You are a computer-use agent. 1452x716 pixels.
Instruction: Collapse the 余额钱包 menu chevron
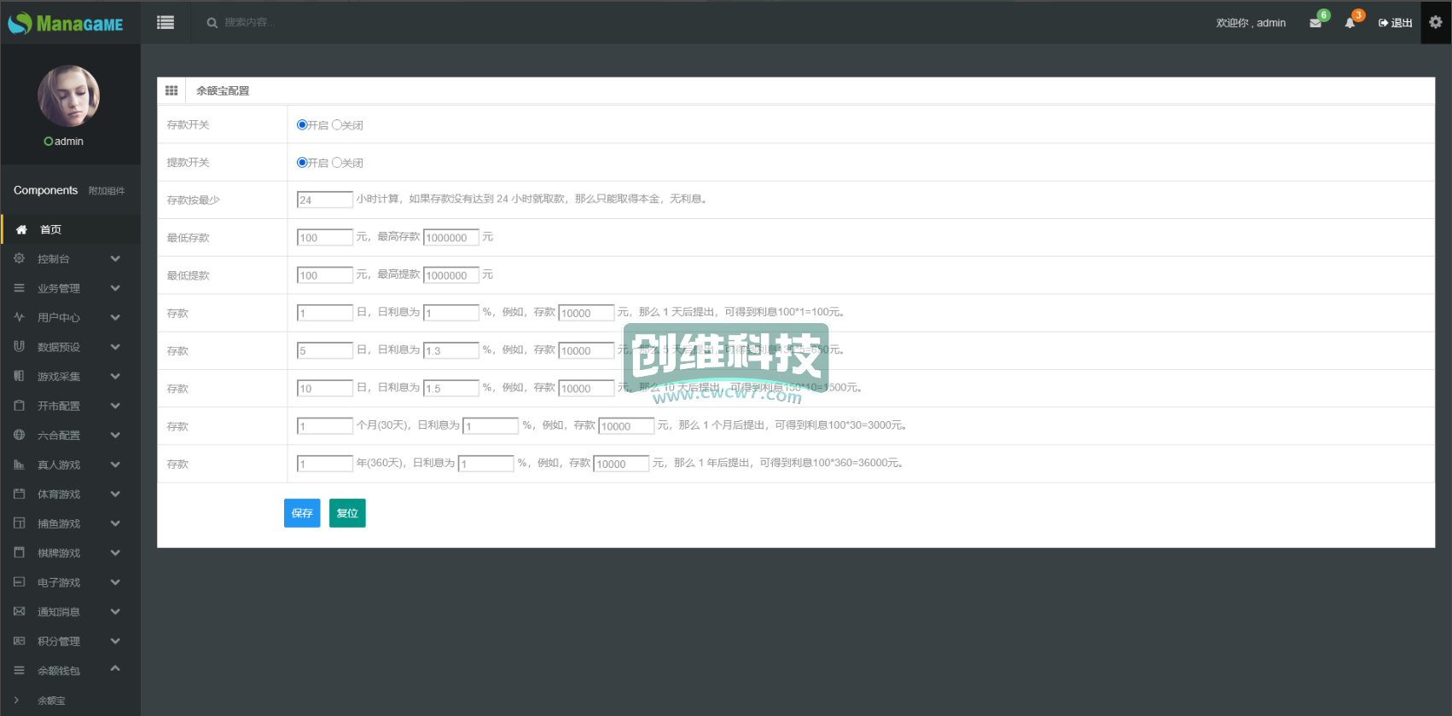click(115, 668)
